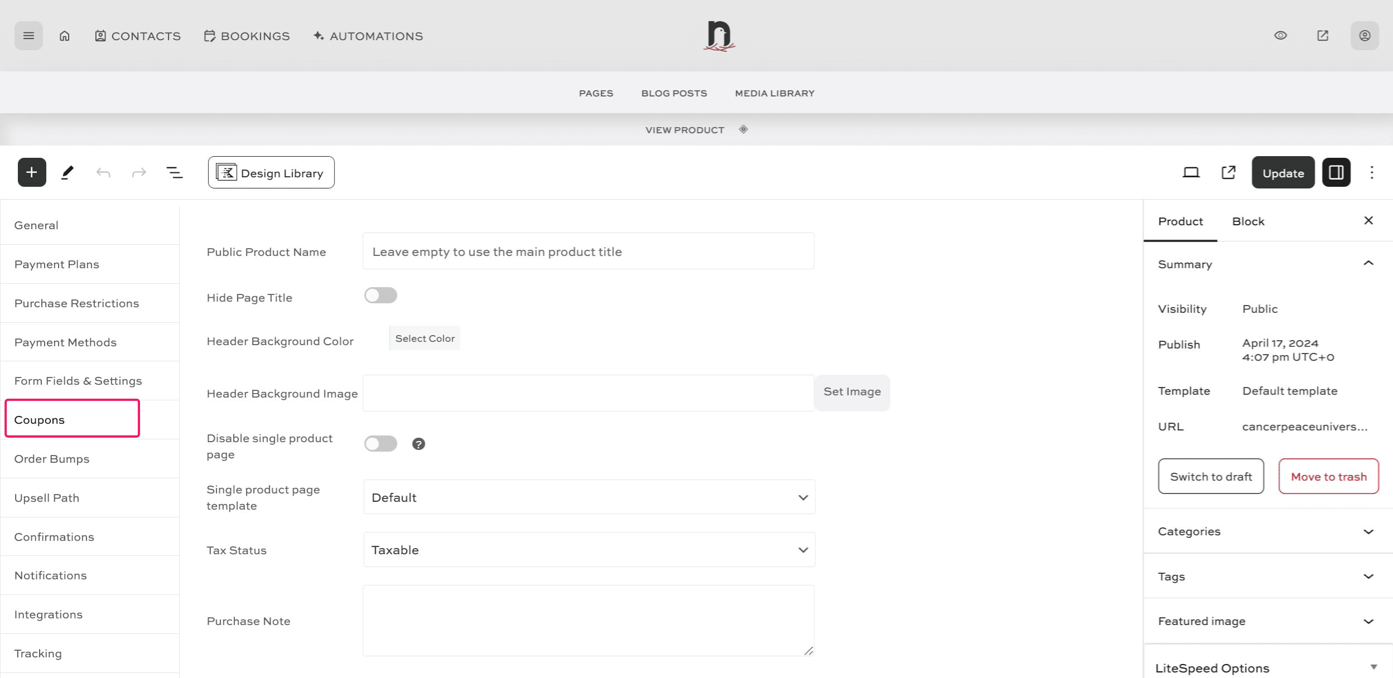Click the Update button
The image size is (1393, 678).
(1283, 173)
